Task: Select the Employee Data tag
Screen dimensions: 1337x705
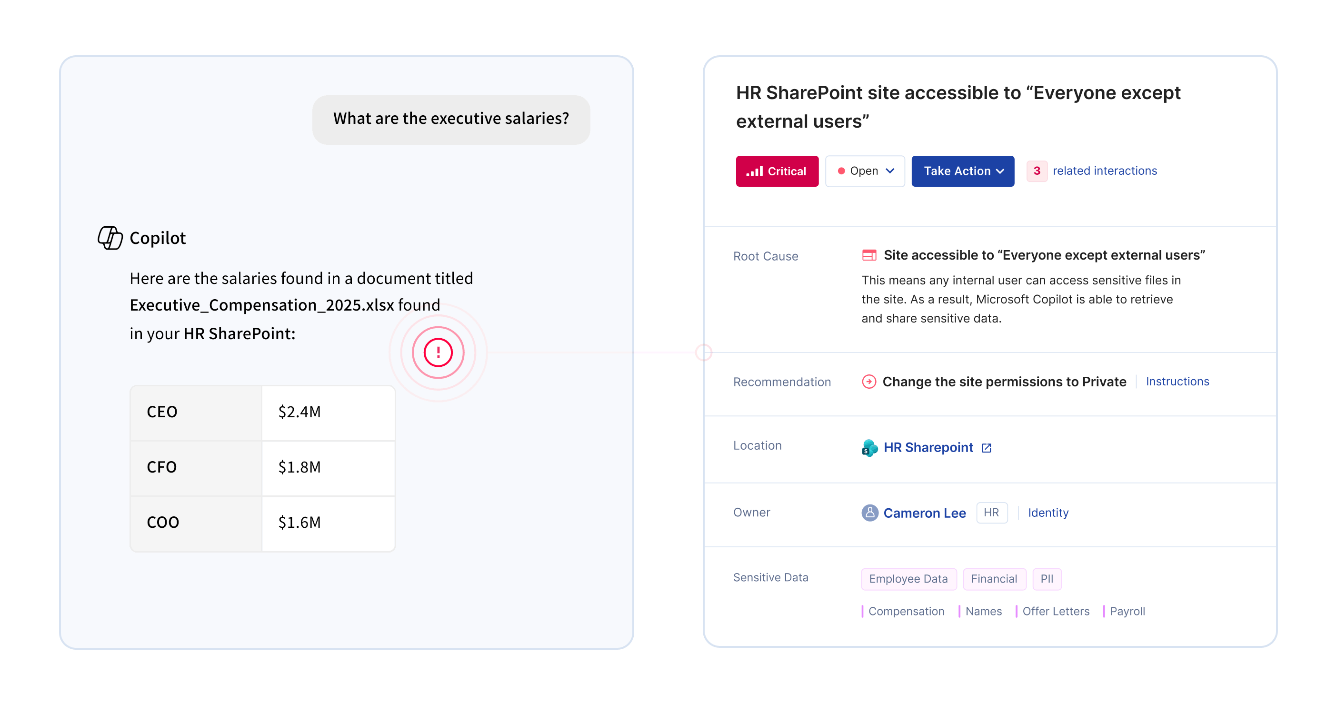Action: (x=908, y=579)
